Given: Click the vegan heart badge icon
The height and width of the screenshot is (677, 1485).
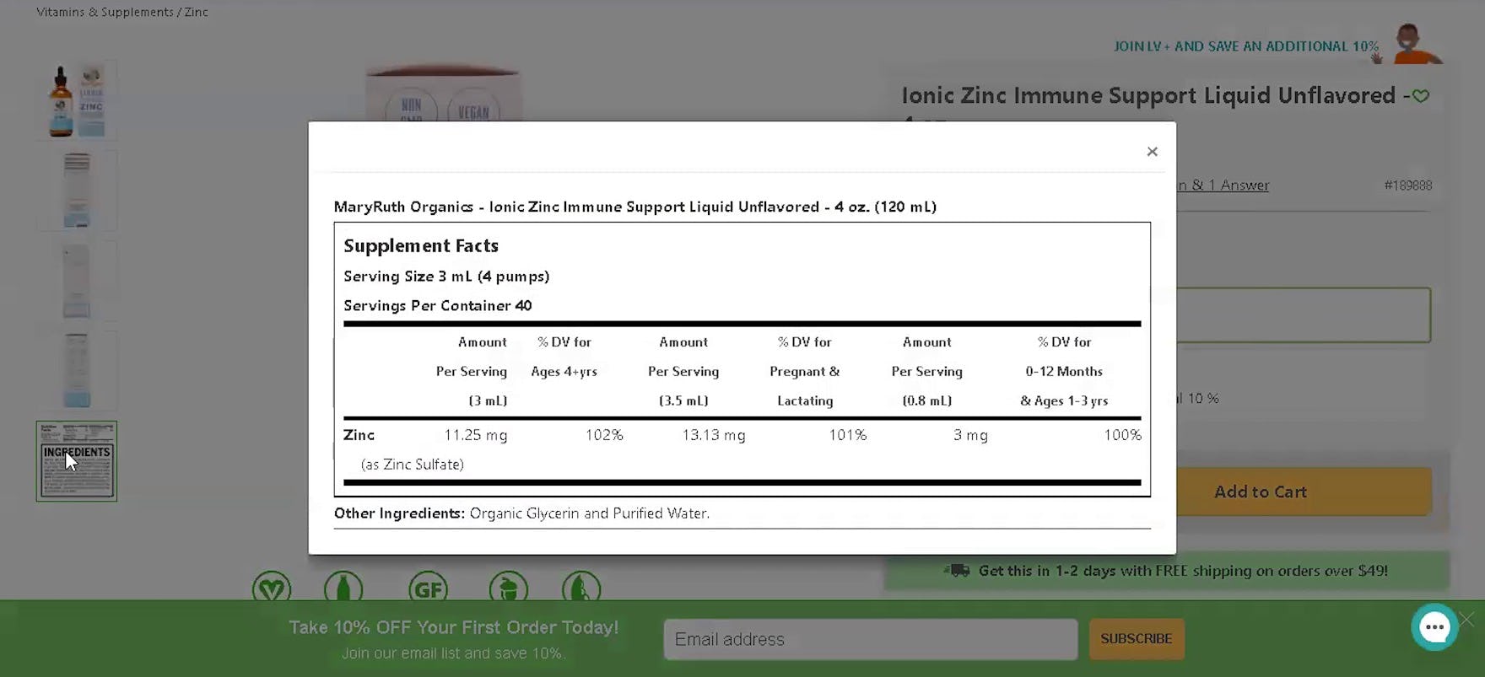Looking at the screenshot, I should click(x=272, y=588).
